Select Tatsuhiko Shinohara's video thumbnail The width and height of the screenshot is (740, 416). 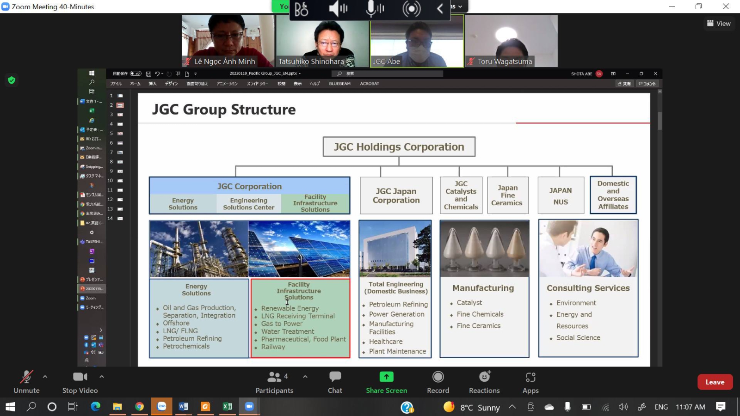click(322, 41)
